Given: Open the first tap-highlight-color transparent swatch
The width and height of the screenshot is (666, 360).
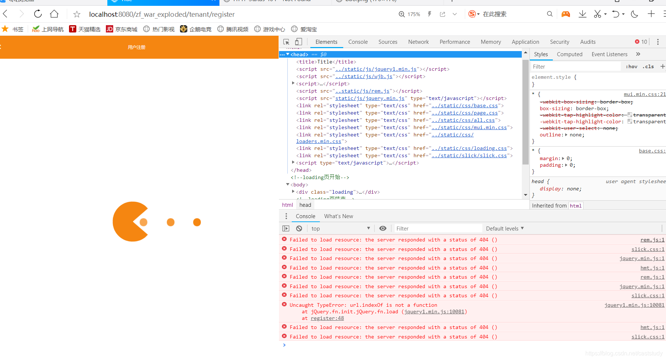Looking at the screenshot, I should (630, 115).
